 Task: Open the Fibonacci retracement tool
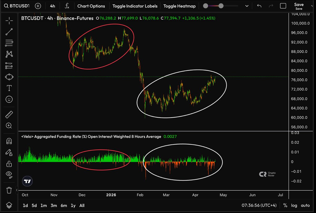[x=9, y=43]
